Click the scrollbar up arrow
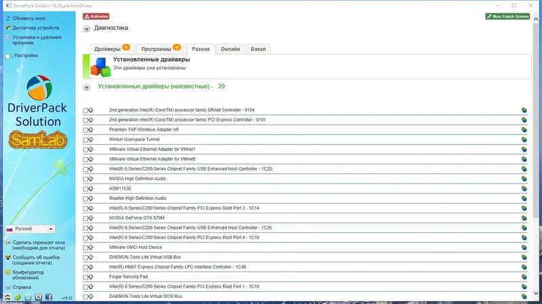542x304 pixels. point(536,19)
